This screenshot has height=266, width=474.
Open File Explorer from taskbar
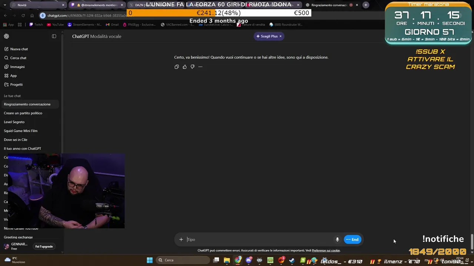click(x=227, y=260)
